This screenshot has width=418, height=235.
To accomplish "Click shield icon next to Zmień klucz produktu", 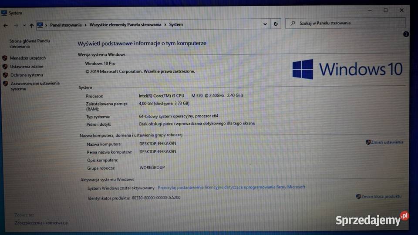I will click(358, 197).
